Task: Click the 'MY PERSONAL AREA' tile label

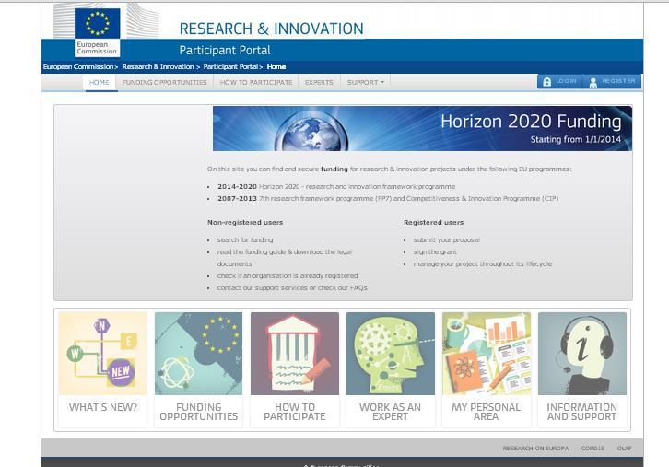Action: pyautogui.click(x=486, y=412)
